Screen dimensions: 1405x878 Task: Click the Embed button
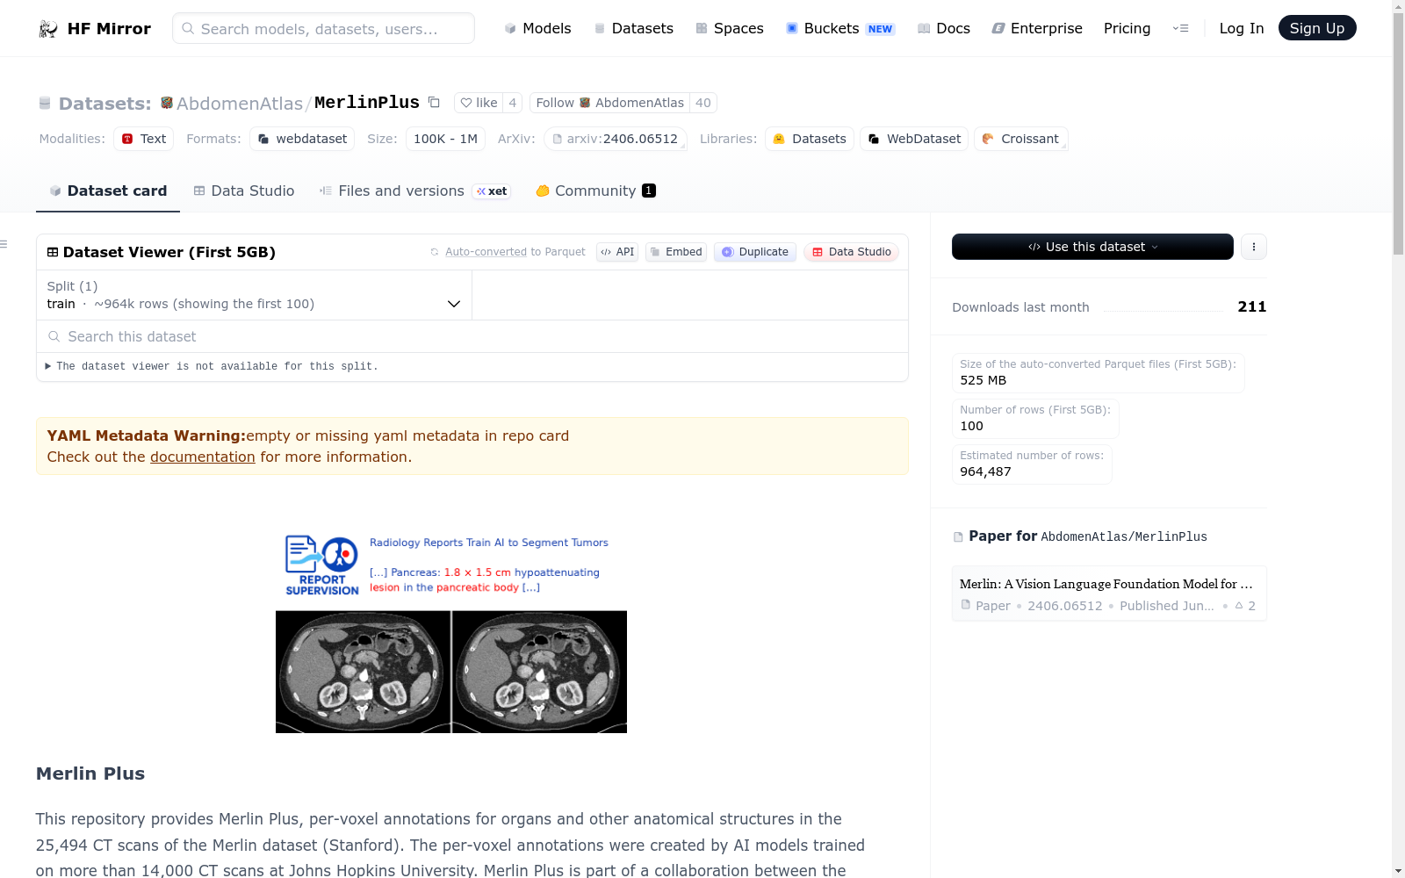tap(676, 252)
